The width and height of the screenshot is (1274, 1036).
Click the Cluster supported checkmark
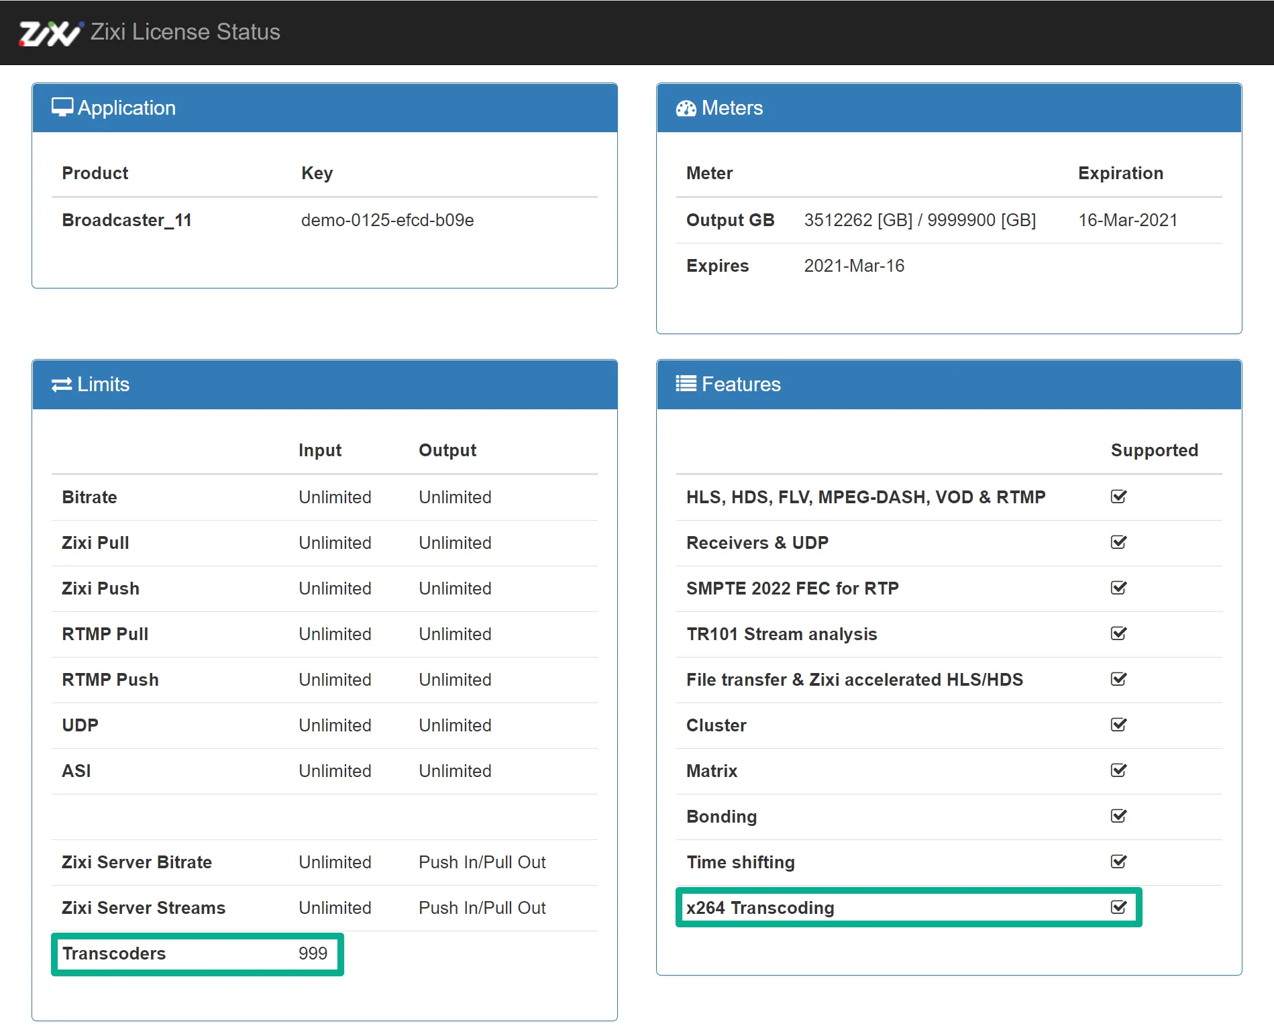[1118, 725]
